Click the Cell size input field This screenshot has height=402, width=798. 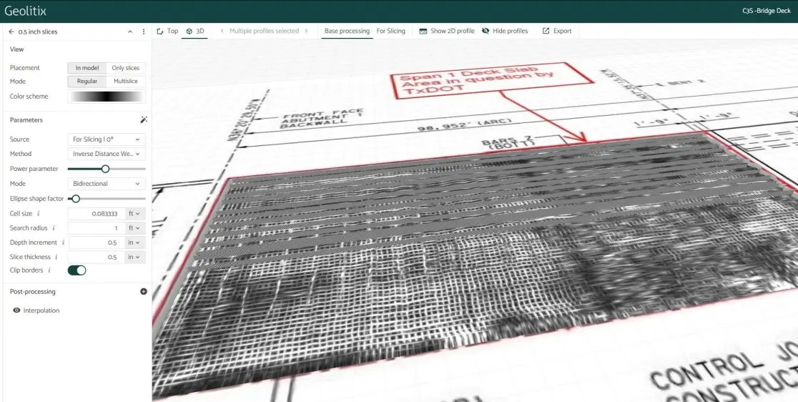tap(97, 214)
